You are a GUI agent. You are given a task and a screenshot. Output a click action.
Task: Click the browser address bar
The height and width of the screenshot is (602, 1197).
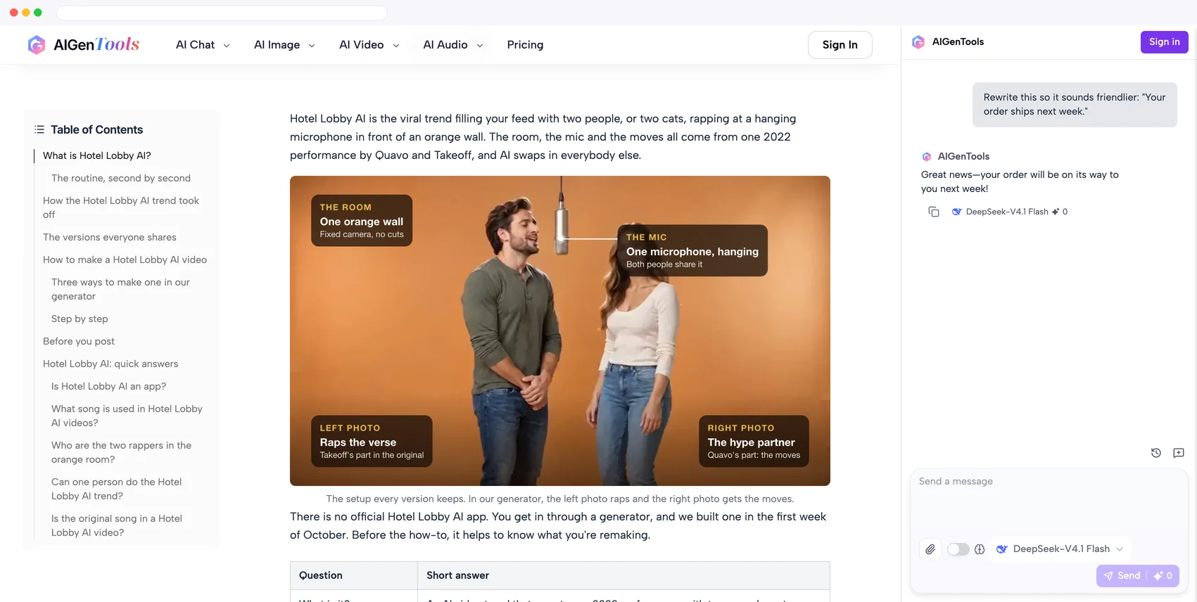222,13
